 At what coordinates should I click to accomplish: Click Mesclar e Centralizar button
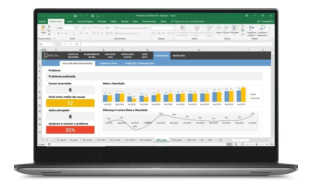128,33
